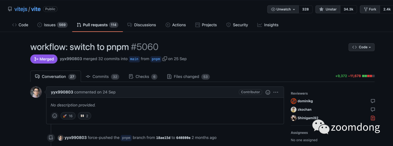
Task: Click the Fork button
Action: point(370,9)
